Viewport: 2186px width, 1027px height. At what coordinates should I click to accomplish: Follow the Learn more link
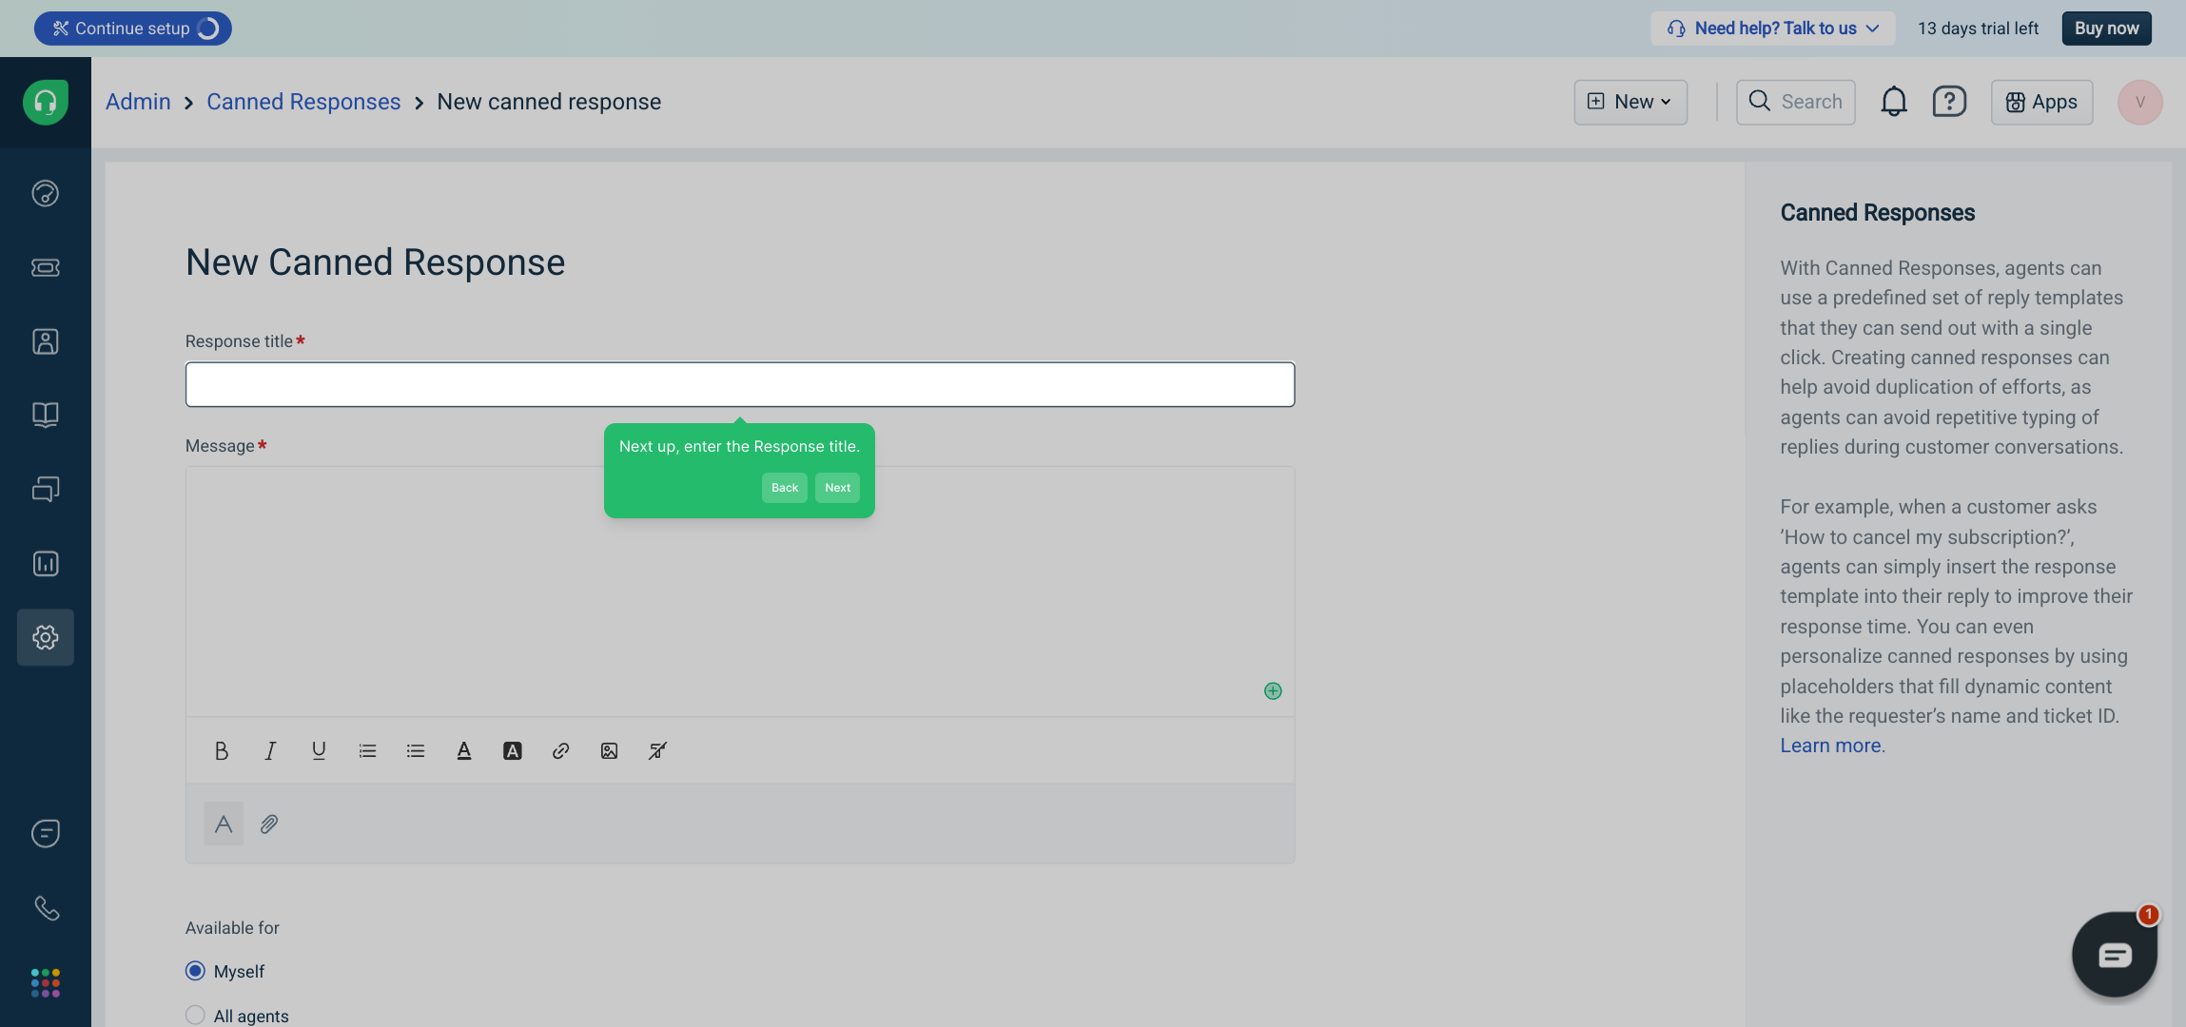point(1830,746)
